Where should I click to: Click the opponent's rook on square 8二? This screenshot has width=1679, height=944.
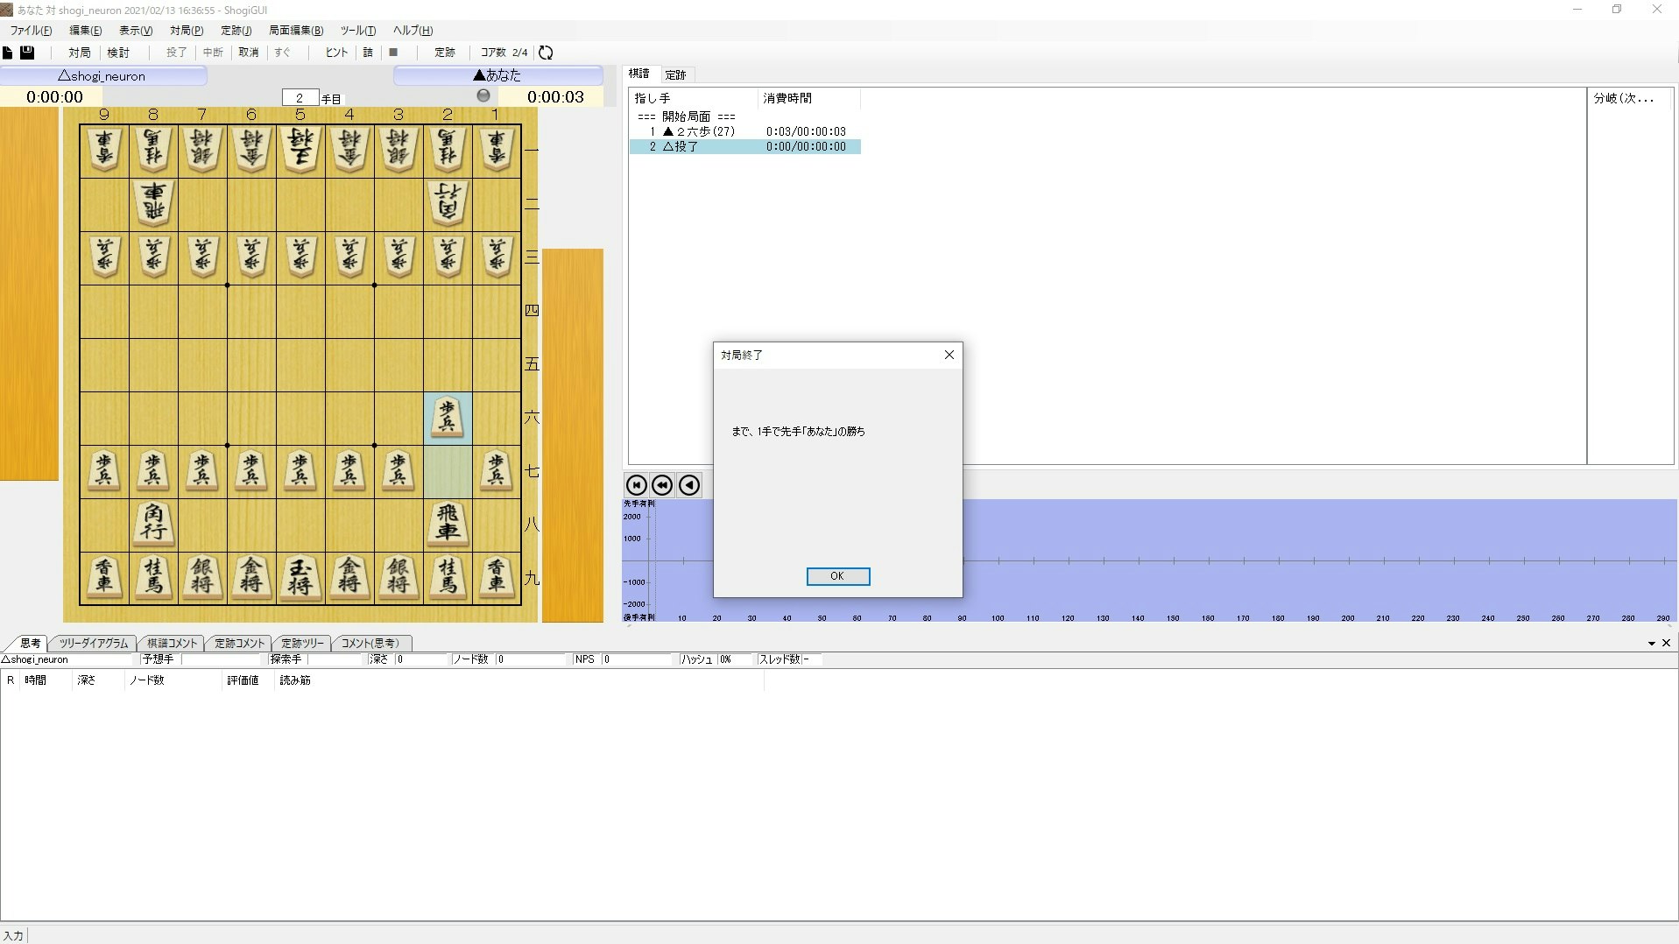click(153, 204)
